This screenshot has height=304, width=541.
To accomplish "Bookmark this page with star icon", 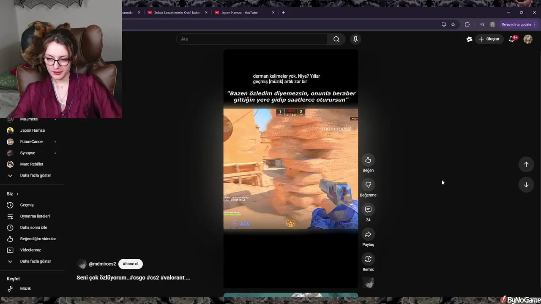I will [453, 24].
